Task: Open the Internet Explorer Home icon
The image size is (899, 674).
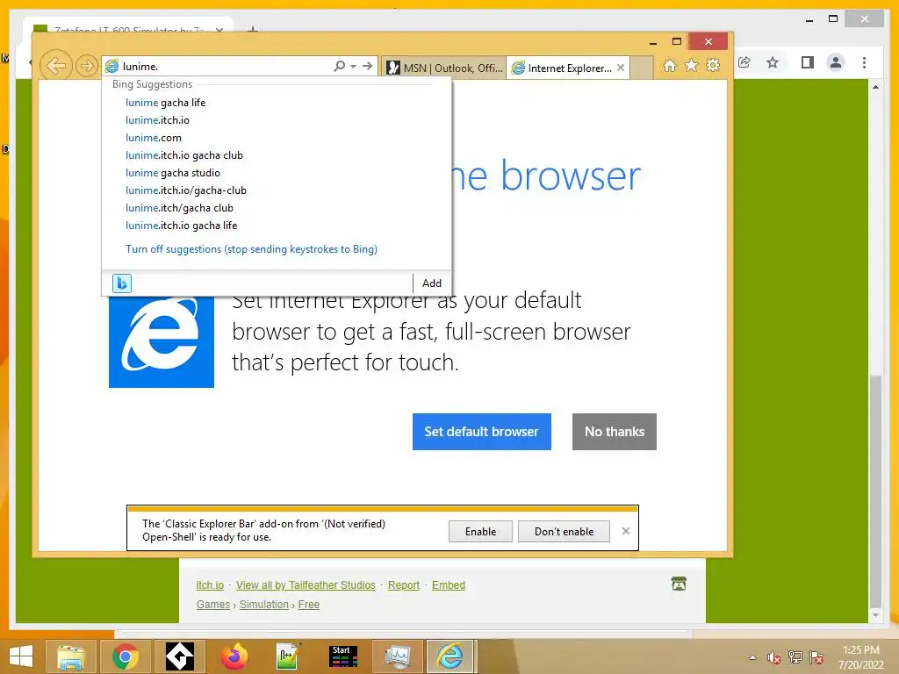Action: [x=670, y=66]
